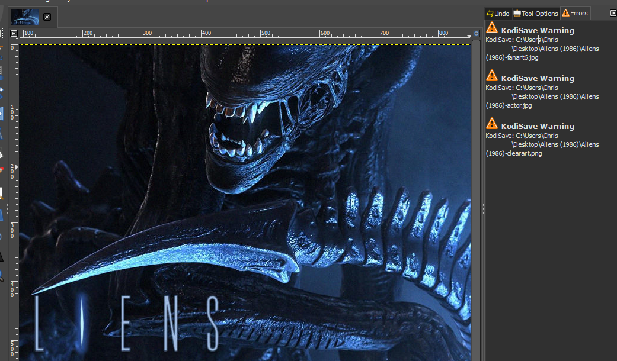Open the image menu arrow at ruler origin

[x=14, y=34]
